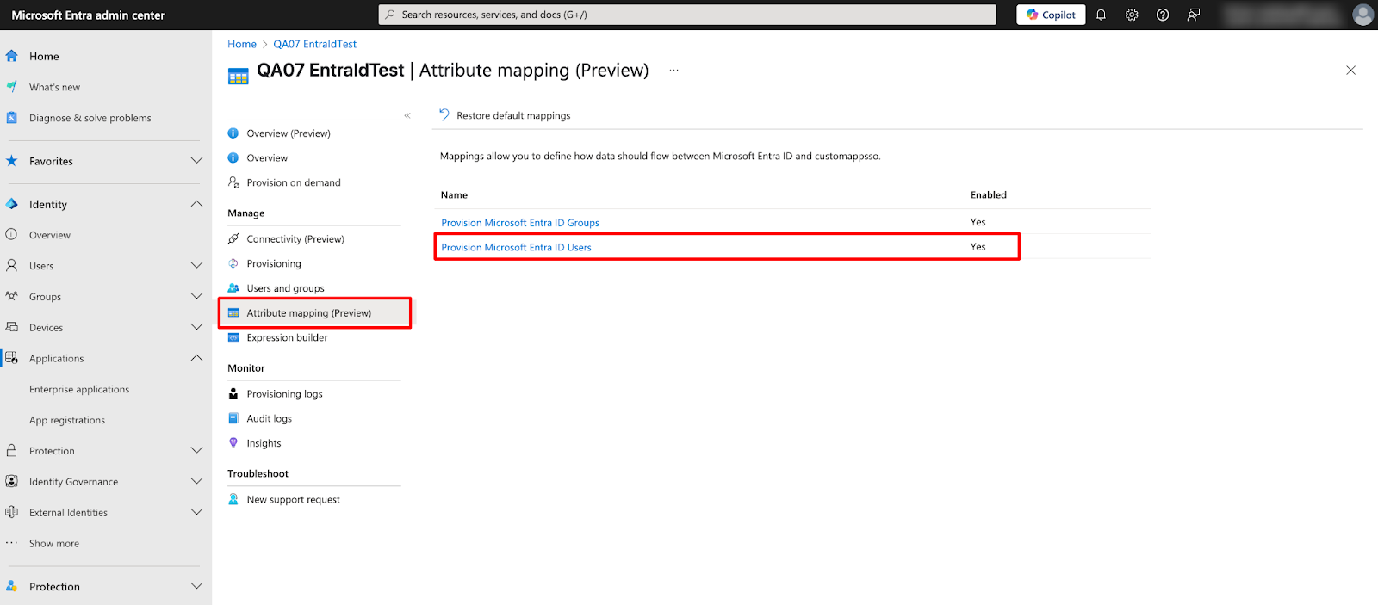Viewport: 1378px width, 605px height.
Task: Click the Restore default mappings undo icon
Action: click(x=444, y=115)
